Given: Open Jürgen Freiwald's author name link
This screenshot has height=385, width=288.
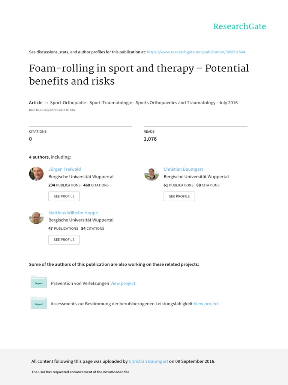Looking at the screenshot, I should 64,169.
